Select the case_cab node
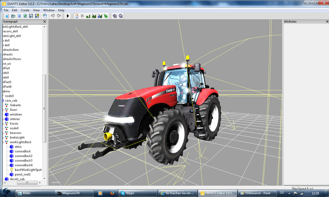This screenshot has height=197, width=329. pyautogui.click(x=11, y=101)
